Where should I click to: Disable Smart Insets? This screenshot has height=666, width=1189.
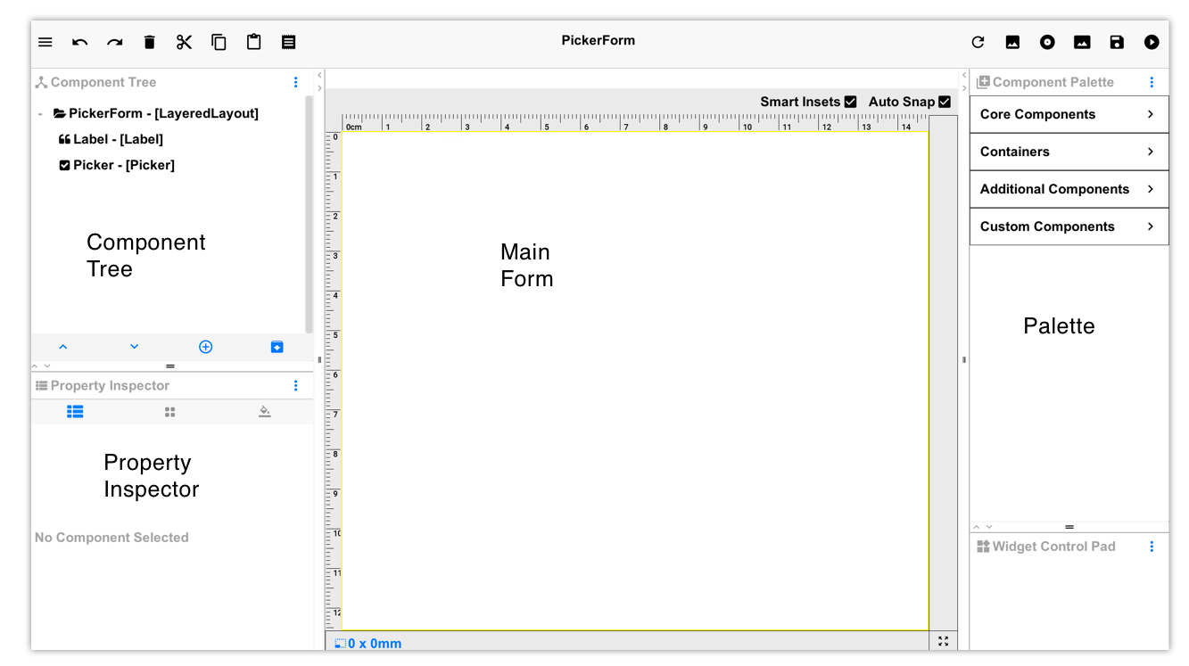850,101
